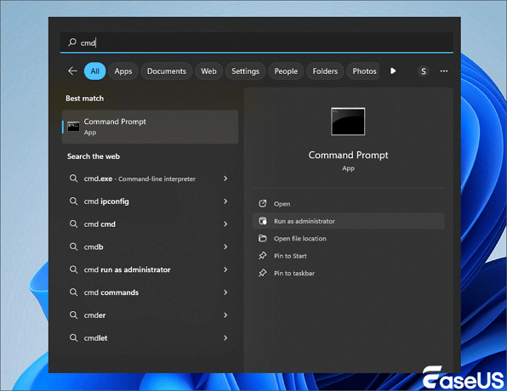The height and width of the screenshot is (391, 507).
Task: Expand the cmd ipconfig suggestion chevron
Action: coord(225,201)
